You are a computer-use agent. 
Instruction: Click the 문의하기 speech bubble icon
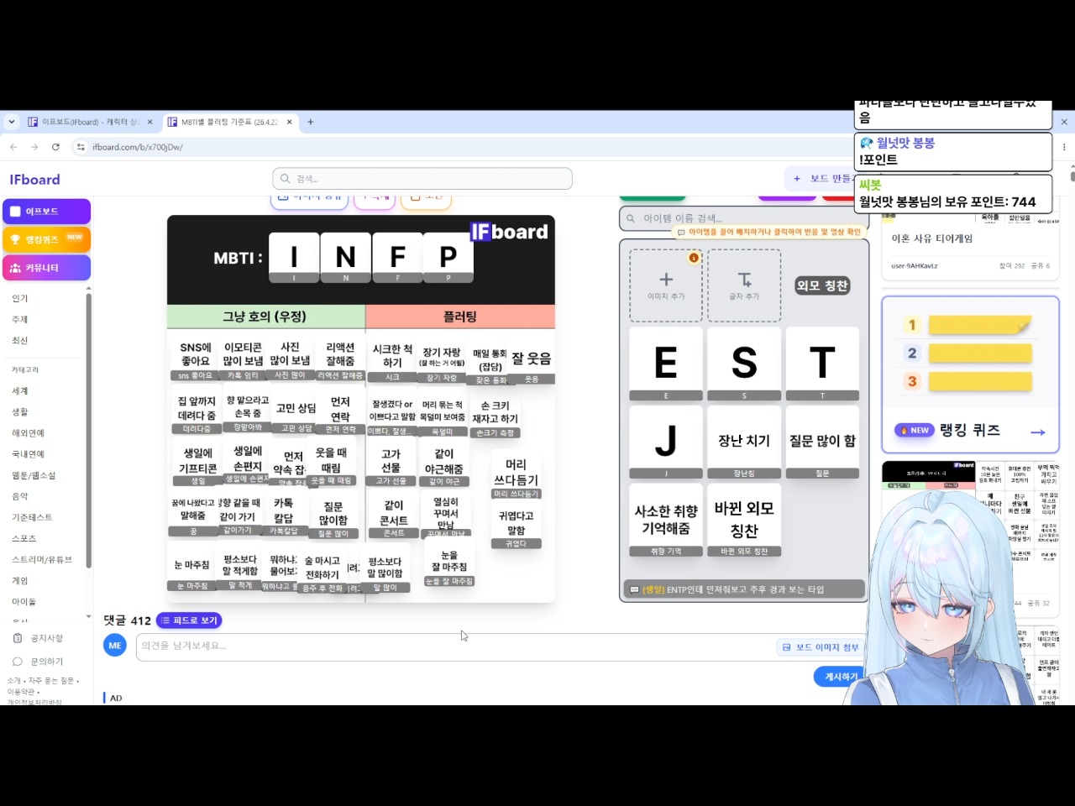pos(18,662)
